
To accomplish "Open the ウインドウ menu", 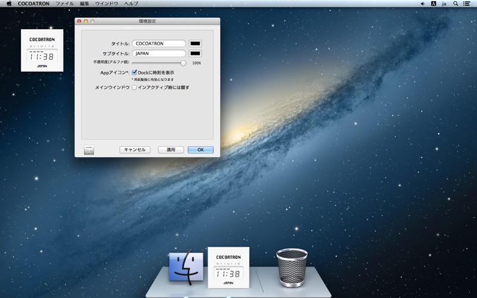I will coord(107,4).
